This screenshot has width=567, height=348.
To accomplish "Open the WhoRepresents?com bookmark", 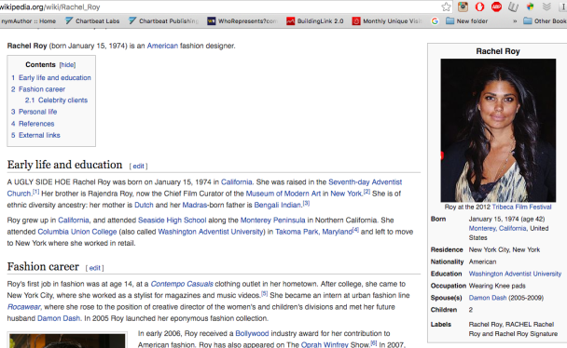I will tap(242, 21).
